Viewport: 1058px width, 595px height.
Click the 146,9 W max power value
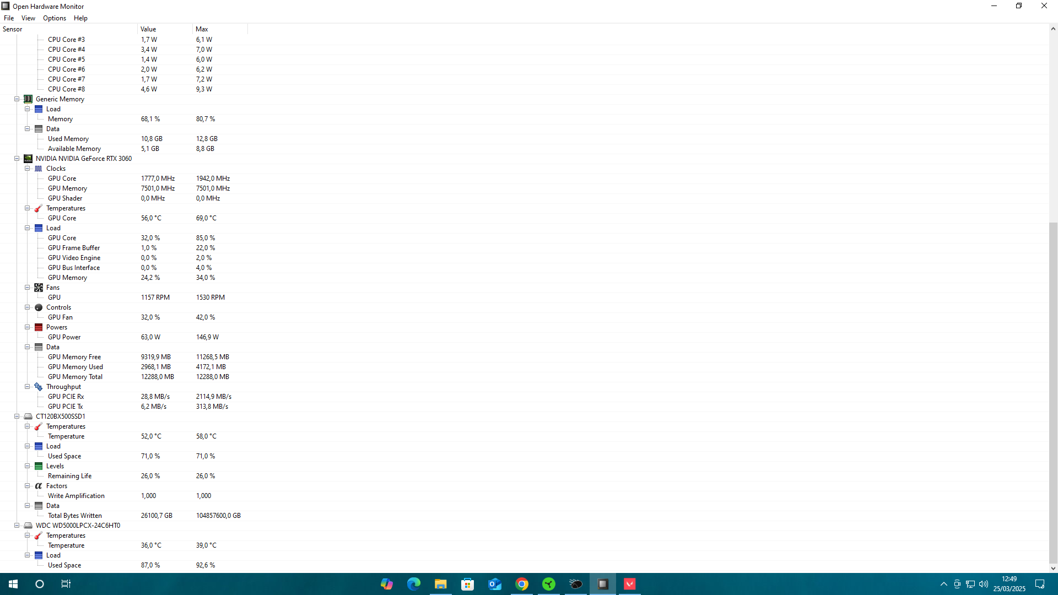pyautogui.click(x=207, y=337)
